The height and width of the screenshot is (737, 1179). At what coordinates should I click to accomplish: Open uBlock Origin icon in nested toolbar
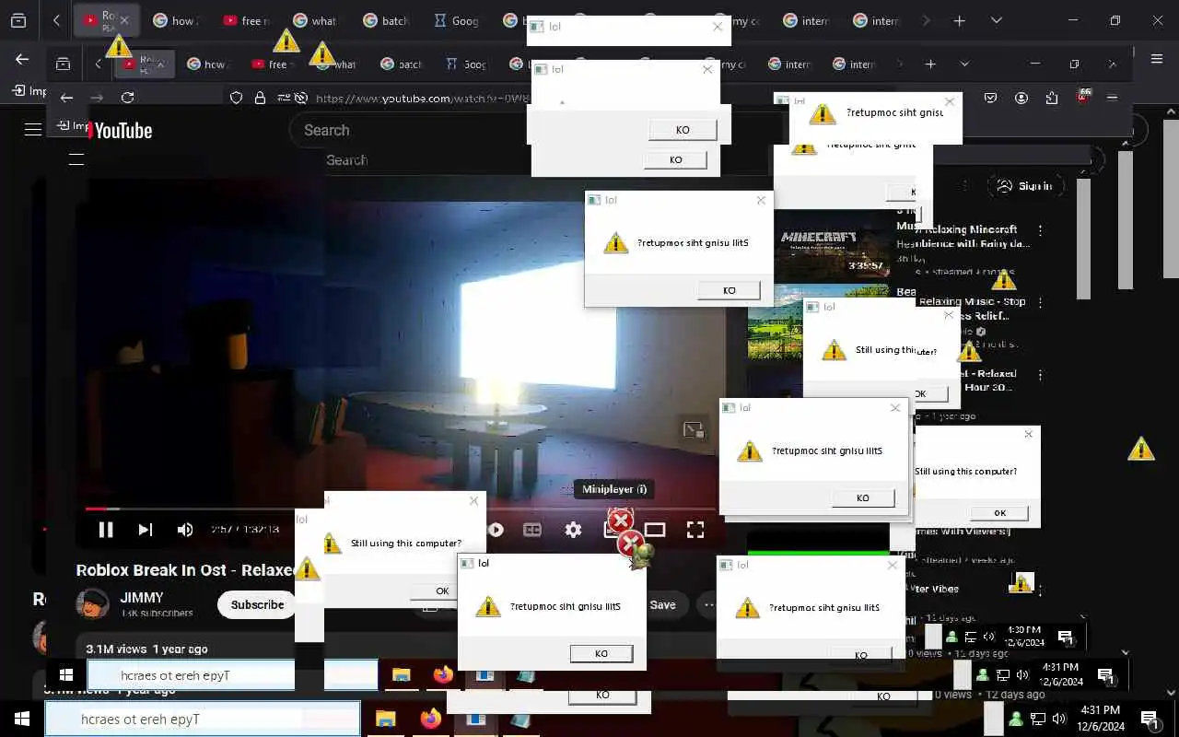(x=1084, y=98)
